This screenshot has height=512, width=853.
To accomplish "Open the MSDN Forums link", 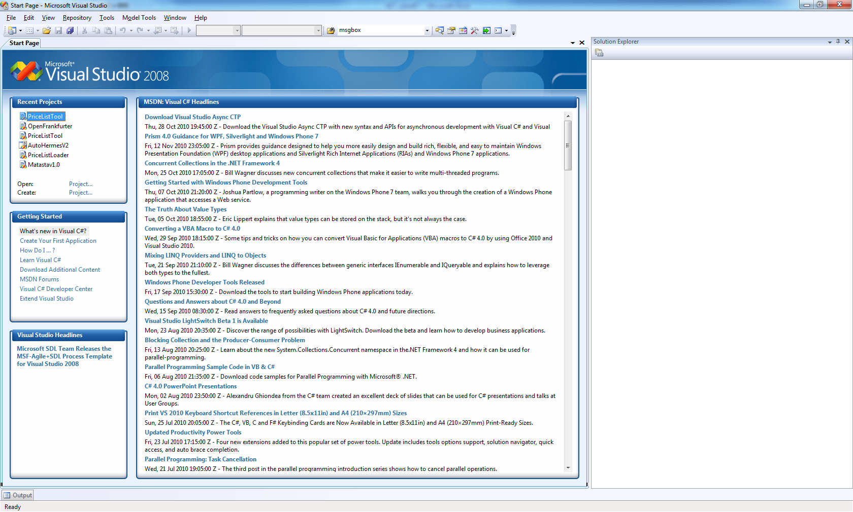I will coord(39,279).
